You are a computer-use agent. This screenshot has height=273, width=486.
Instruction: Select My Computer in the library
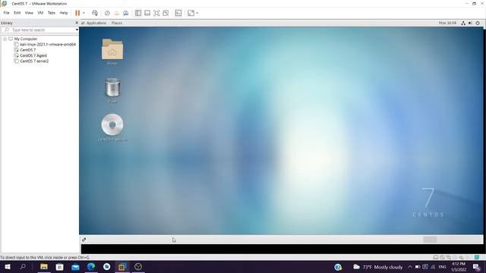[25, 39]
